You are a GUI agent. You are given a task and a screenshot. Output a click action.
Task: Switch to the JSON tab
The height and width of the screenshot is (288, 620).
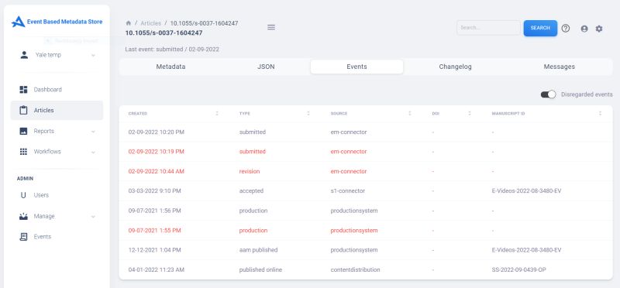[266, 67]
